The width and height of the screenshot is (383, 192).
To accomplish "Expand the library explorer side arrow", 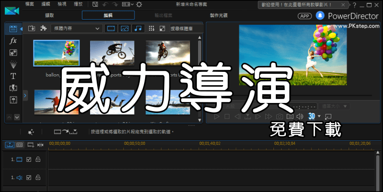I will coord(25,95).
